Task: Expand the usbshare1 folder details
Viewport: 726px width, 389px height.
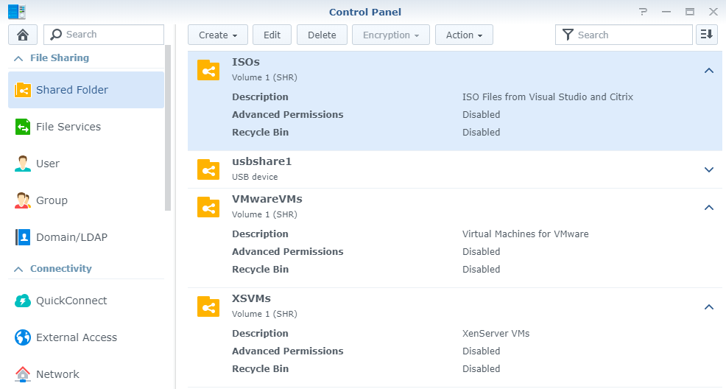Action: [708, 169]
